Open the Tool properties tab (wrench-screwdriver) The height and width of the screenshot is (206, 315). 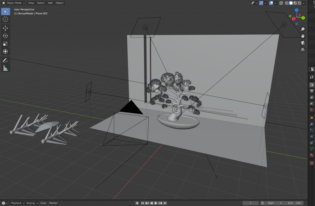[x=312, y=77]
